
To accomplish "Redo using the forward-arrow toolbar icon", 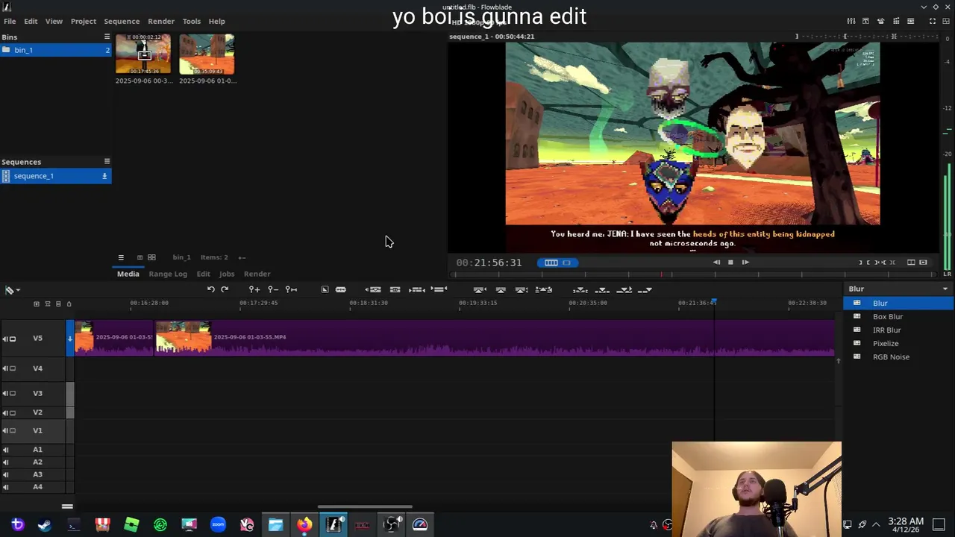I will pyautogui.click(x=225, y=289).
